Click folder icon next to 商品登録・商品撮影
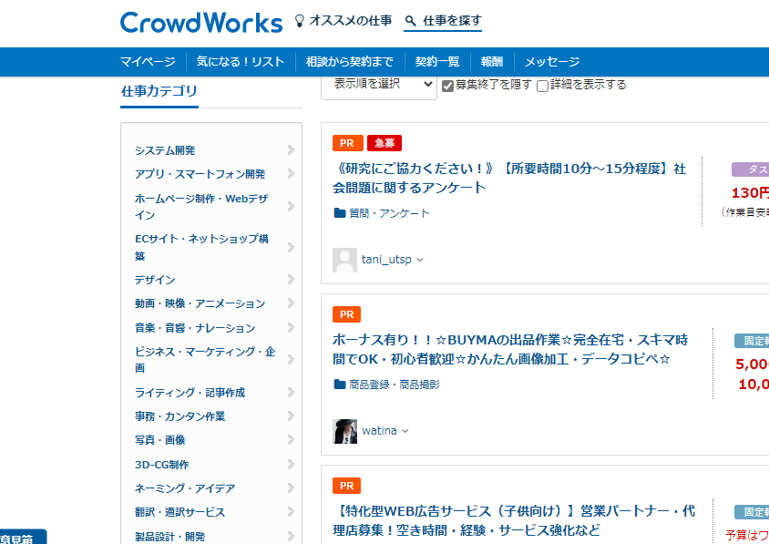The image size is (769, 544). coord(339,385)
